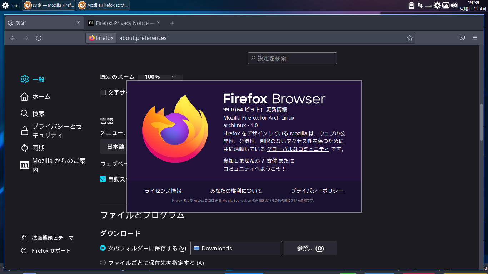The image size is (488, 274).
Task: Toggle the 自動スクロール checkbox
Action: coord(103,179)
